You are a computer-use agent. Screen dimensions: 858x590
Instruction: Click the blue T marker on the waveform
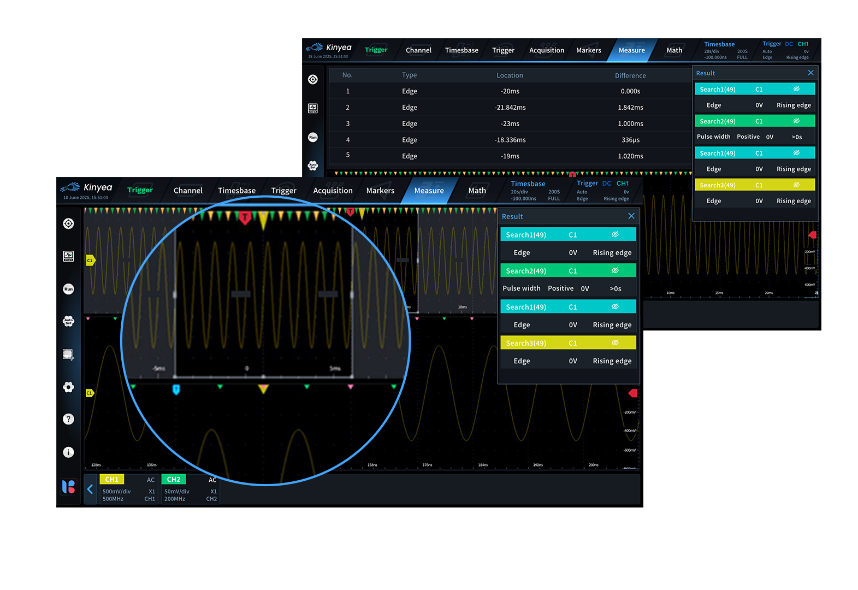click(x=176, y=389)
